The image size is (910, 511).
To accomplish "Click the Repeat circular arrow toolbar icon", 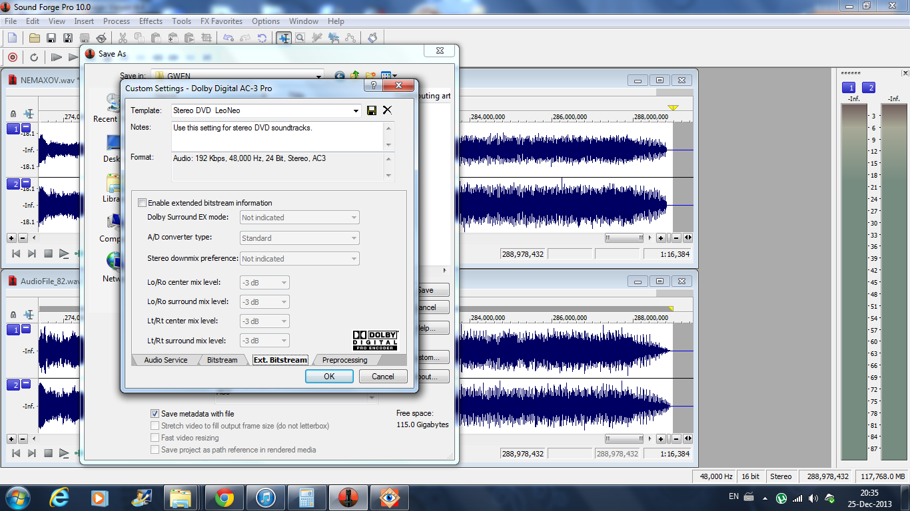I will tap(262, 38).
